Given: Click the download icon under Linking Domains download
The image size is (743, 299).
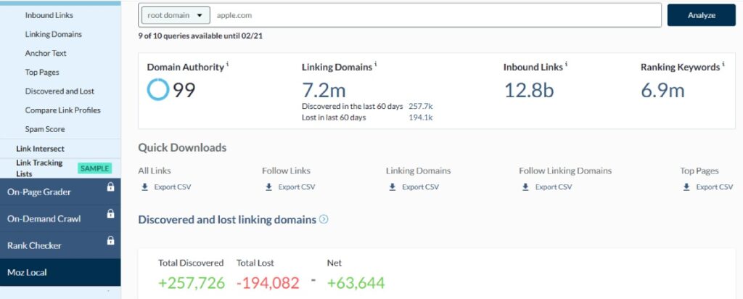Looking at the screenshot, I should coord(393,187).
